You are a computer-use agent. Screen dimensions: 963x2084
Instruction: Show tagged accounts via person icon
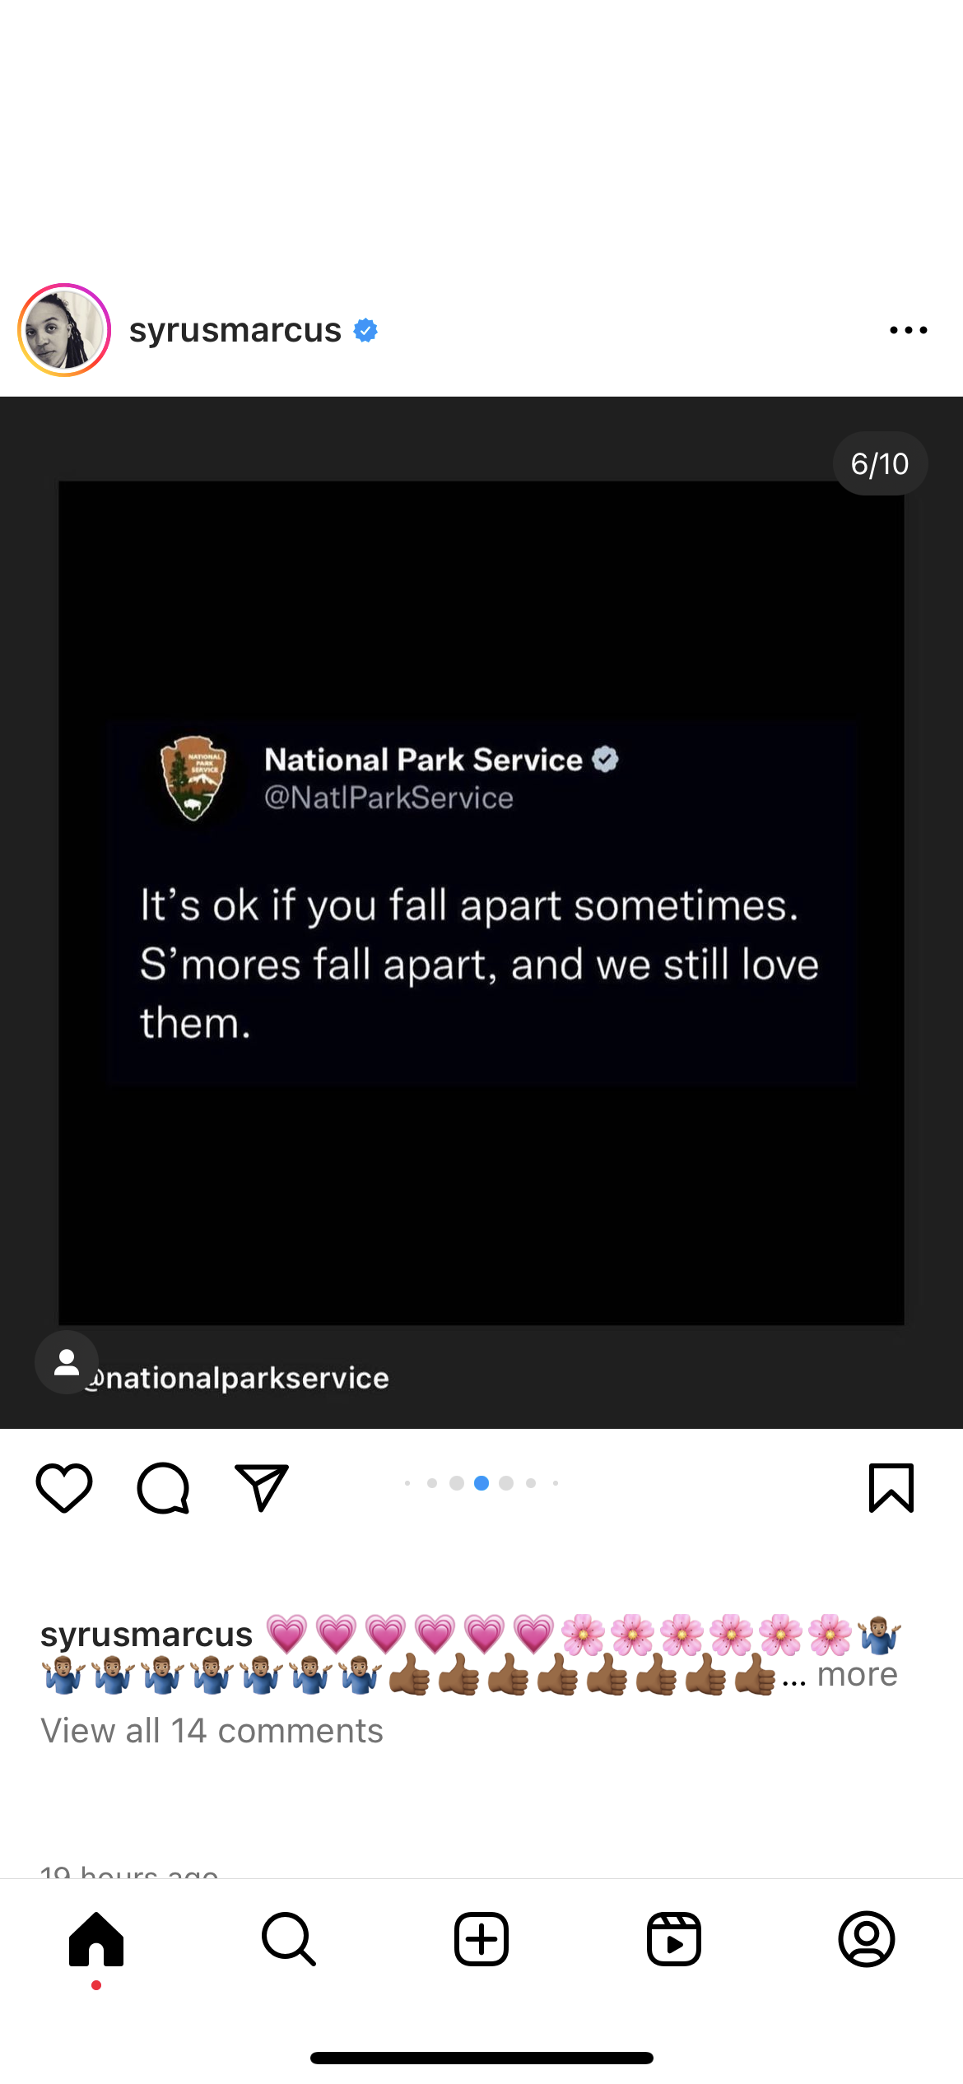(x=67, y=1362)
